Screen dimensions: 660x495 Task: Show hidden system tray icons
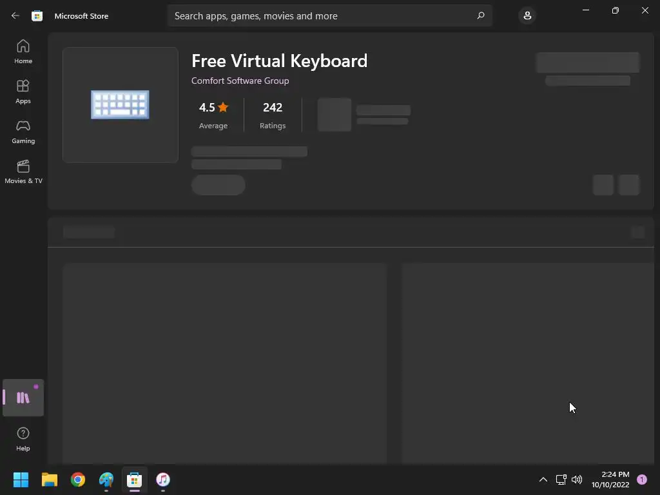(x=543, y=480)
